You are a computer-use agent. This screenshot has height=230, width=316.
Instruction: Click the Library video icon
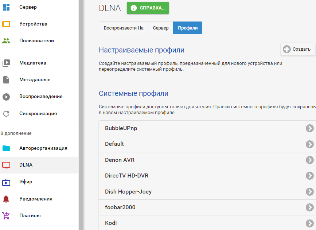6,63
